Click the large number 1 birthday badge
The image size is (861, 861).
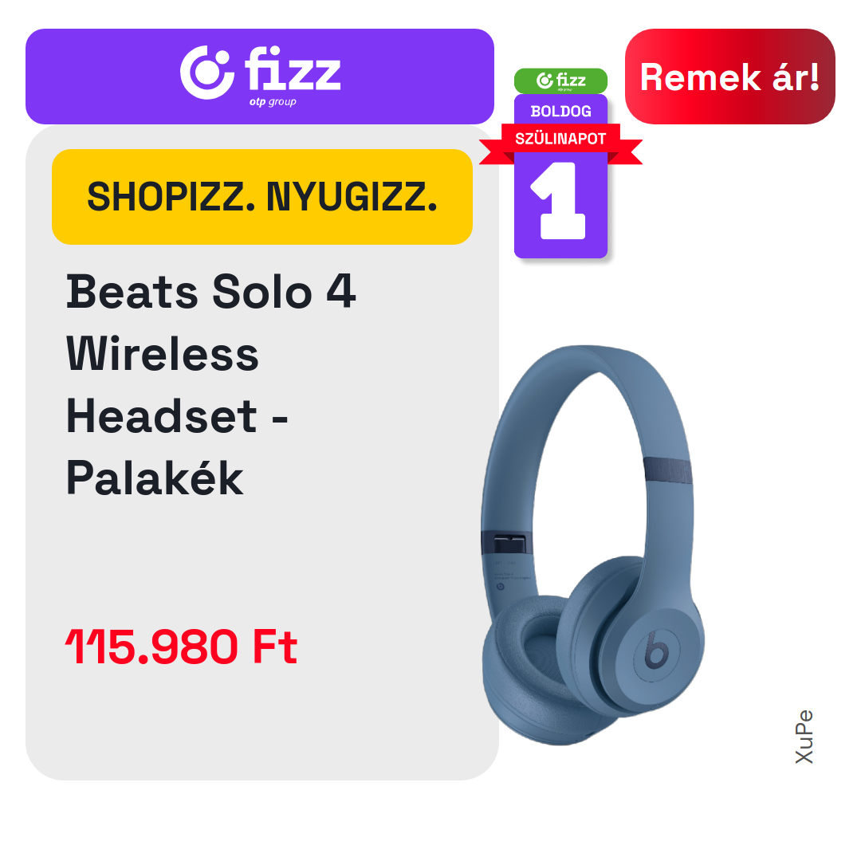(560, 201)
